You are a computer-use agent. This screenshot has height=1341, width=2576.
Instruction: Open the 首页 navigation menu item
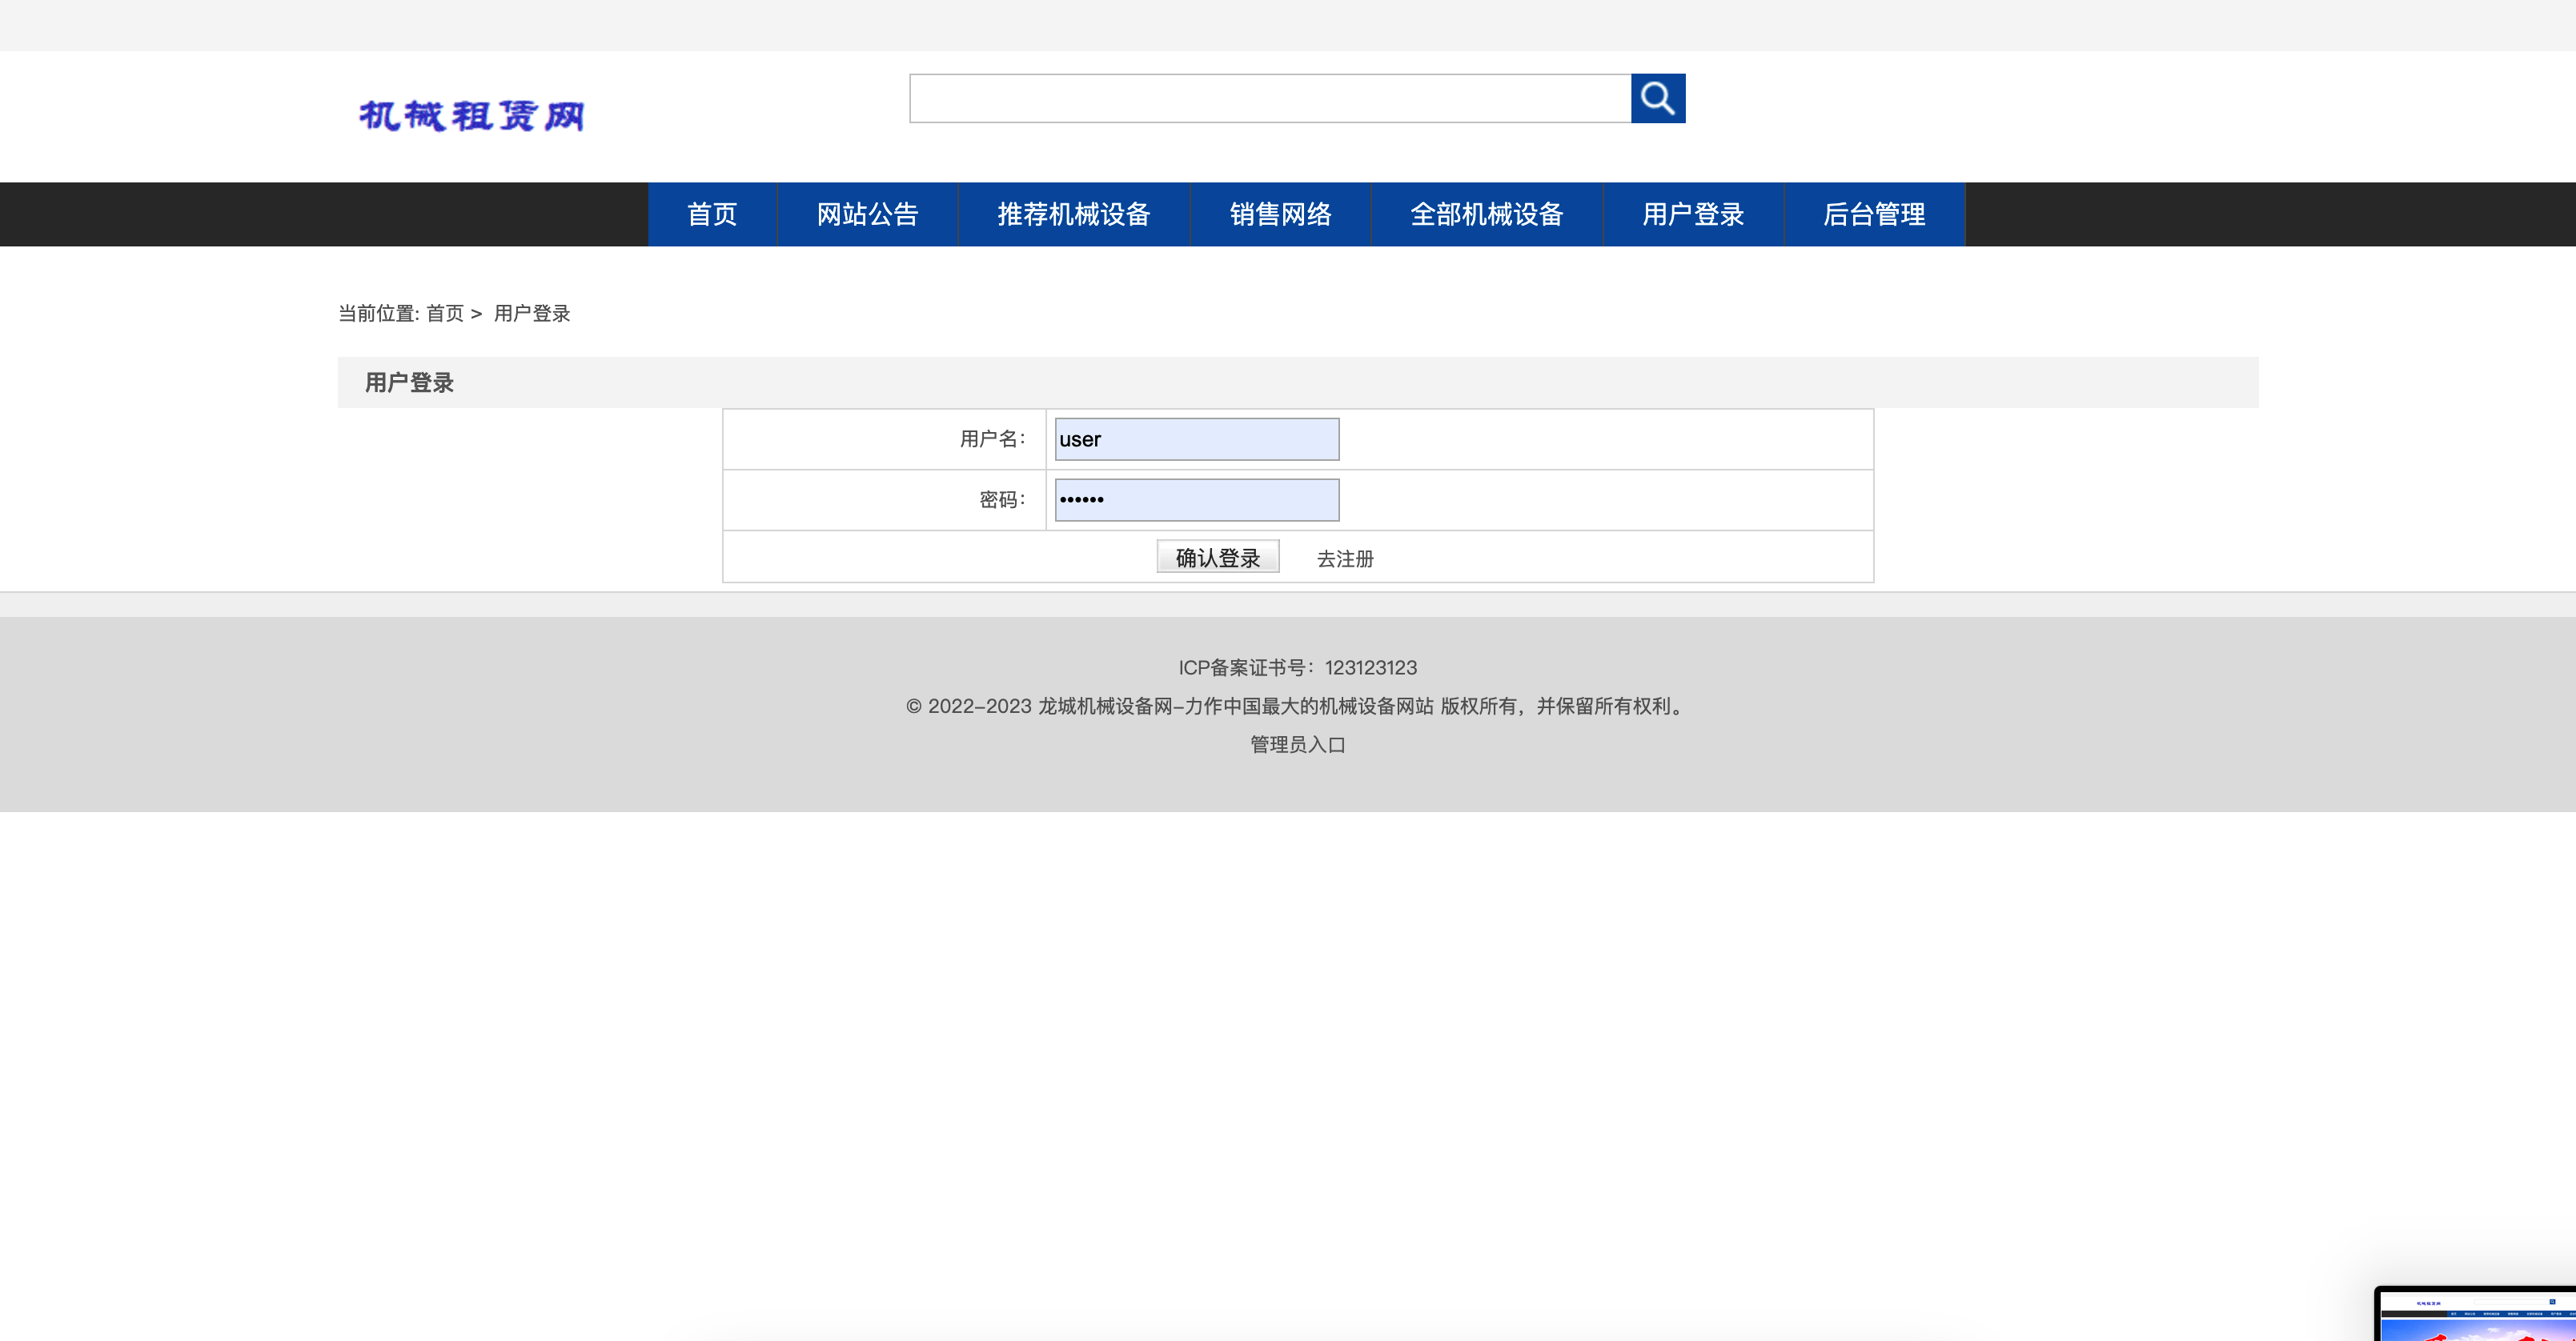(712, 214)
